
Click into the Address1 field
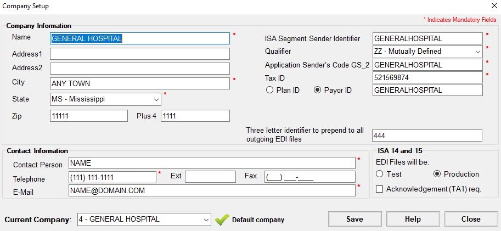coord(139,54)
